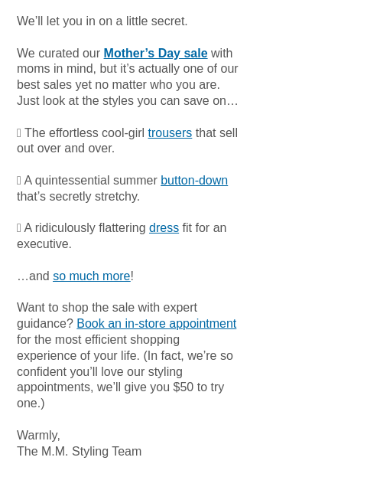Visit the button-down link
This screenshot has height=490, width=367.
[x=194, y=181]
